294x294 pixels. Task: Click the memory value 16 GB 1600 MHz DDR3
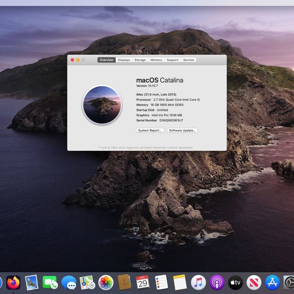tap(167, 105)
